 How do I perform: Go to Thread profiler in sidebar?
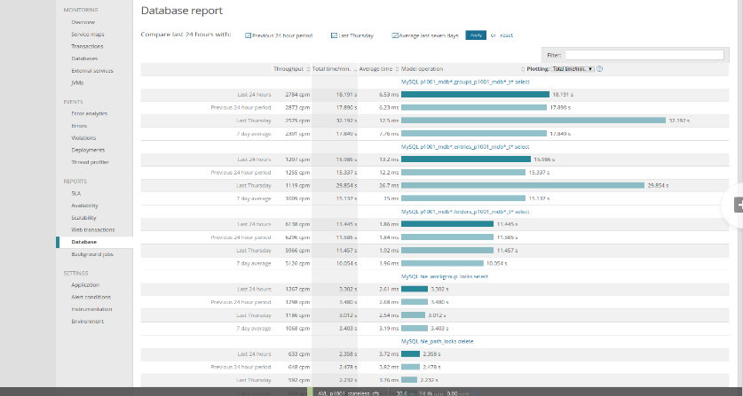(90, 162)
